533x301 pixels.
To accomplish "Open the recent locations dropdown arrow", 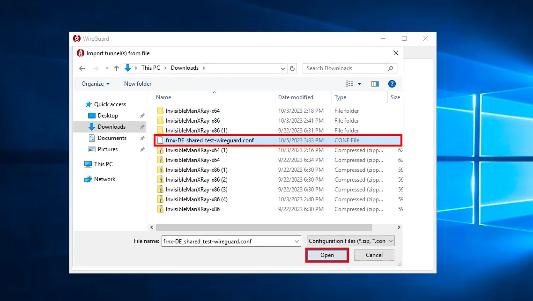I will [107, 68].
